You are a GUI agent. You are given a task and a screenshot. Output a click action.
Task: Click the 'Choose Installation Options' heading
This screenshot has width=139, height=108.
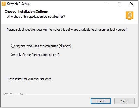pyautogui.click(x=26, y=12)
